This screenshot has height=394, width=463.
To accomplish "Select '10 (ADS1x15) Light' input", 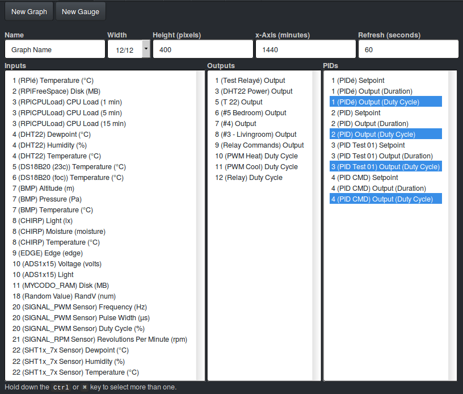I will click(x=100, y=275).
